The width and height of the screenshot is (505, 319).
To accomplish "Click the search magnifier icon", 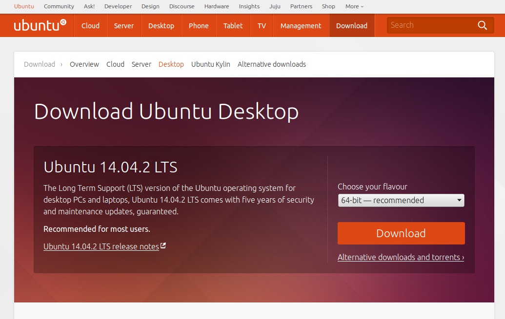I will [482, 25].
